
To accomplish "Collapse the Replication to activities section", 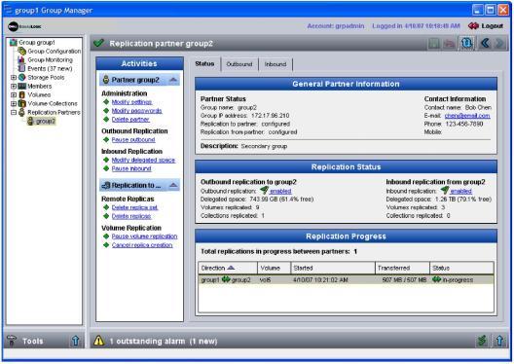I will [x=173, y=186].
